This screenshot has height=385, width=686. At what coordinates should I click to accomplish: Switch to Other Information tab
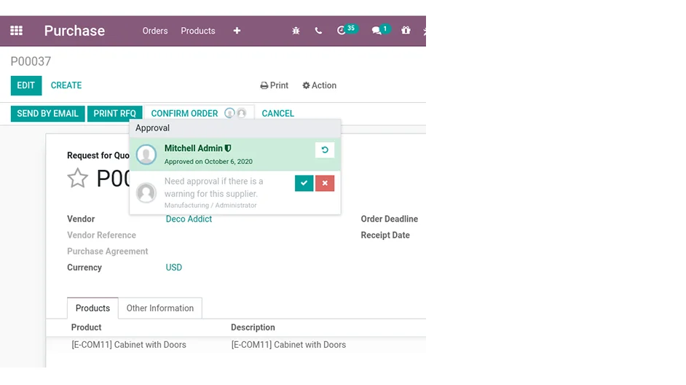click(x=160, y=308)
